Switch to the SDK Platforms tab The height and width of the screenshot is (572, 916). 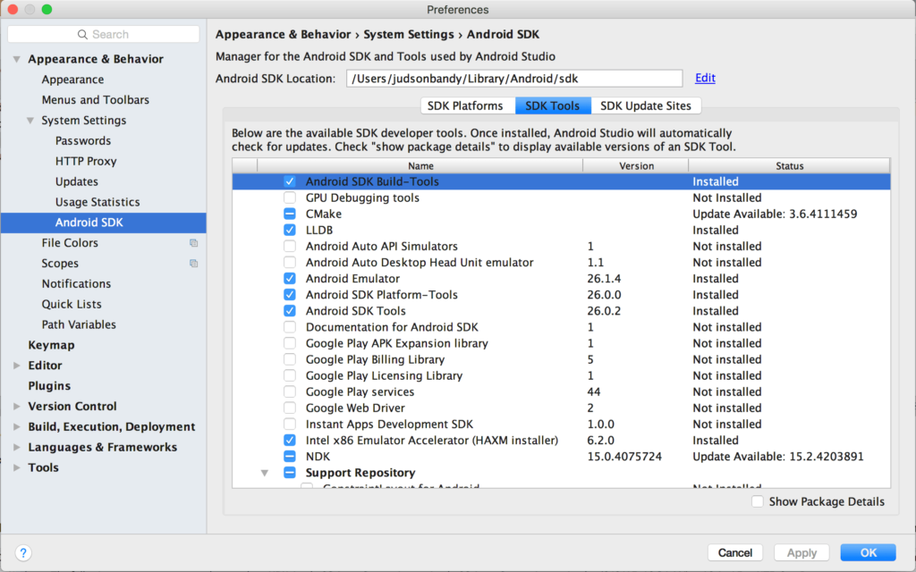click(468, 105)
